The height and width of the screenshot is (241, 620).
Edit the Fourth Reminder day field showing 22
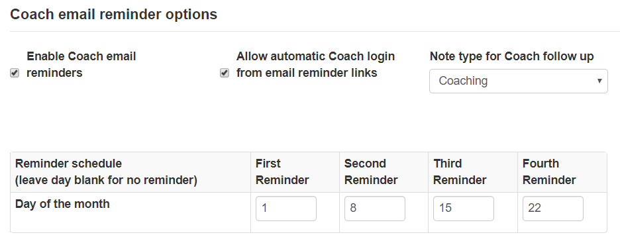pos(553,208)
